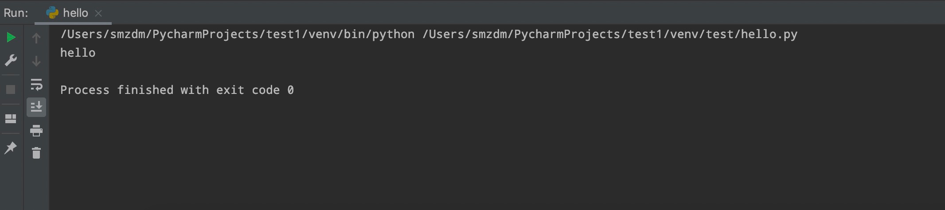Close the hello tab
This screenshot has height=210, width=945.
pyautogui.click(x=98, y=13)
